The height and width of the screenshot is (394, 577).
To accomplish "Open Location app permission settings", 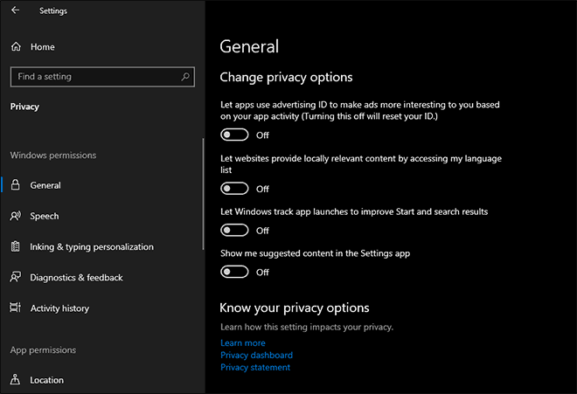I will 46,380.
